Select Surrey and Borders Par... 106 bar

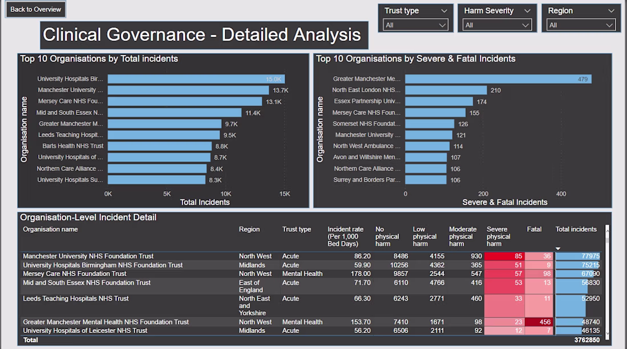click(426, 180)
